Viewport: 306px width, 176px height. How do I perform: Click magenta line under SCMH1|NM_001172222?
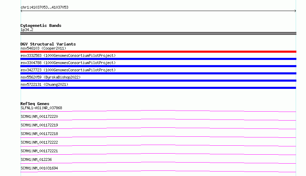click(158, 145)
